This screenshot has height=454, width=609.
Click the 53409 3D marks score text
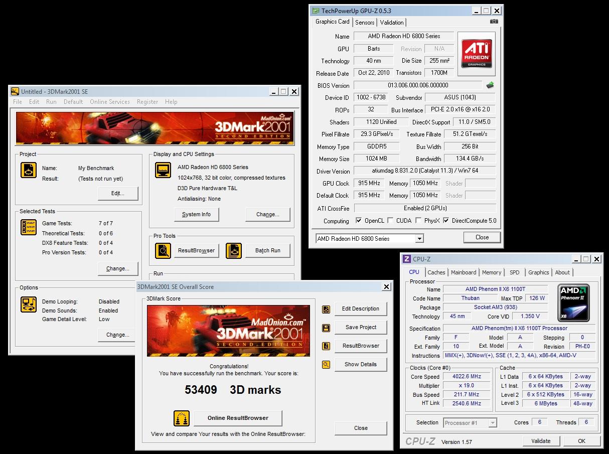click(233, 390)
